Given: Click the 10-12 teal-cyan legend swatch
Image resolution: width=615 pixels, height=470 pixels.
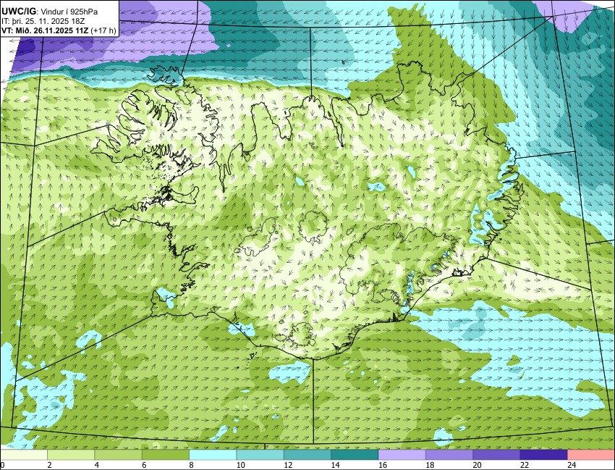Looking at the screenshot, I should coord(260,455).
